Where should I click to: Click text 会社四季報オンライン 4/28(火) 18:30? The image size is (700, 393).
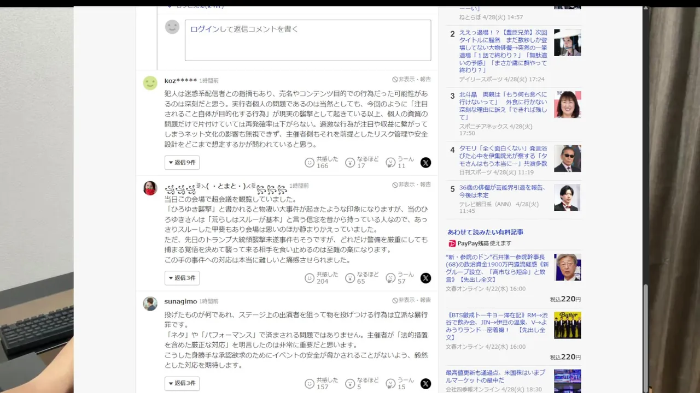pyautogui.click(x=494, y=390)
